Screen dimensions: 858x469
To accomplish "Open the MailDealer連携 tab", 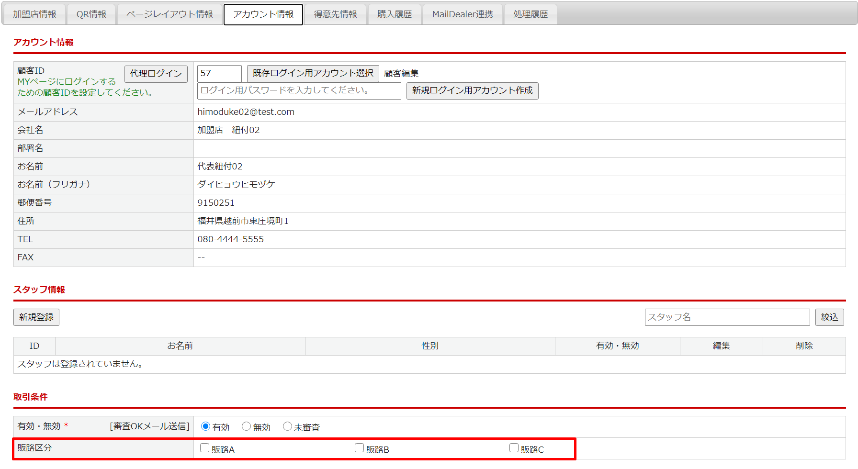I will click(463, 14).
